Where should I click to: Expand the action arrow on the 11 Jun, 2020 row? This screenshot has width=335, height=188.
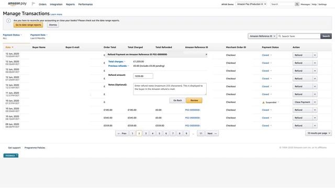click(315, 94)
